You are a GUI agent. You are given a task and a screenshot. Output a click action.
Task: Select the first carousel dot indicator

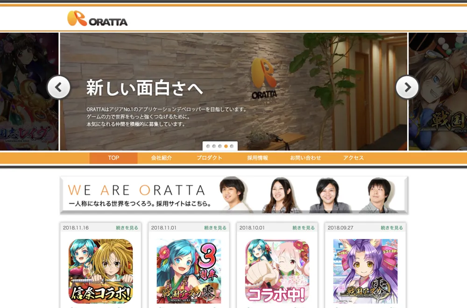[x=208, y=146]
